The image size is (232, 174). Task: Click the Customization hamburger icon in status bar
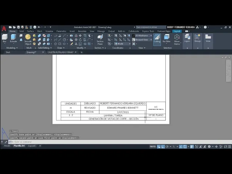229,146
